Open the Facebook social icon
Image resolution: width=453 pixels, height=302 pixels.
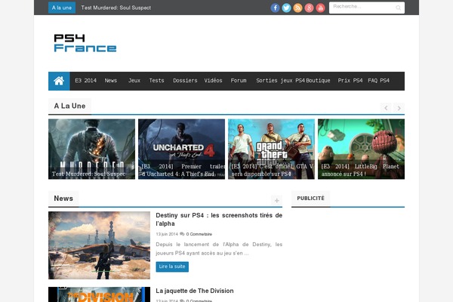275,8
